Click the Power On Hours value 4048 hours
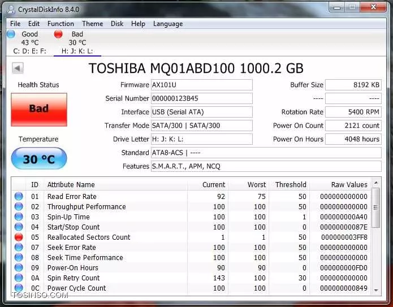 click(x=353, y=139)
